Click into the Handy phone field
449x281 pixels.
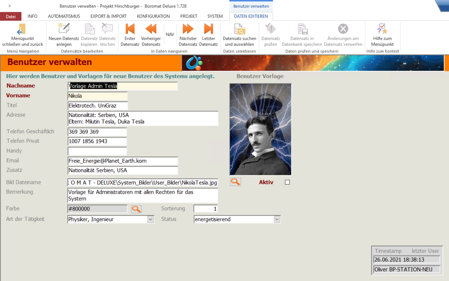click(x=97, y=151)
